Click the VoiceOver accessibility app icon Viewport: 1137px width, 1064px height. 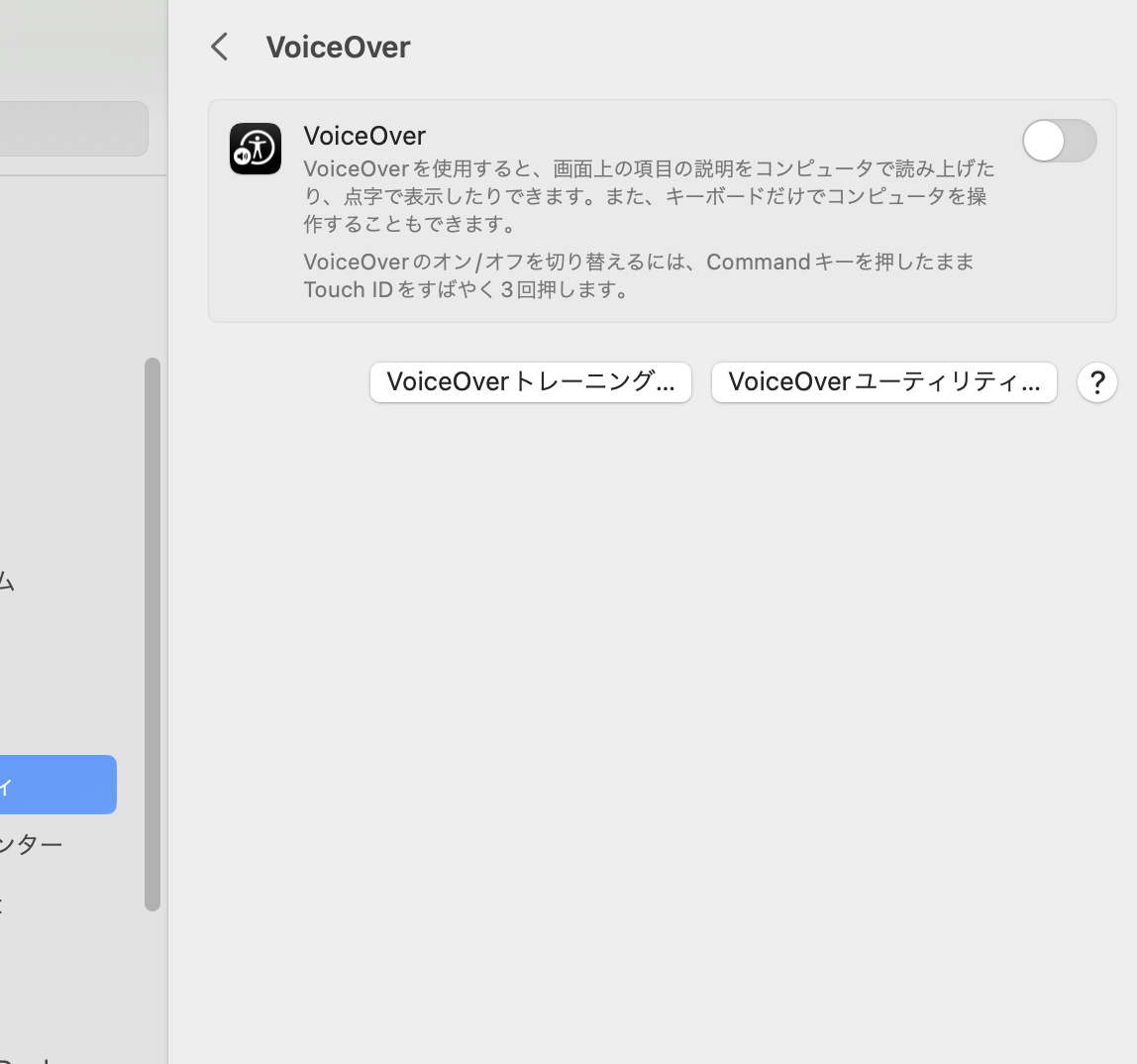click(256, 149)
